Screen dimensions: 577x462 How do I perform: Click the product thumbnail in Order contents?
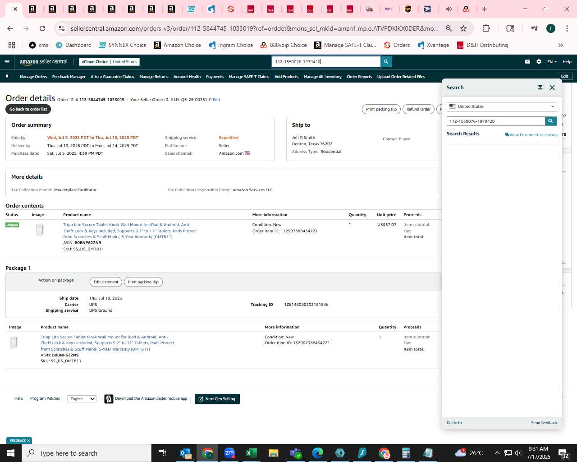click(40, 230)
